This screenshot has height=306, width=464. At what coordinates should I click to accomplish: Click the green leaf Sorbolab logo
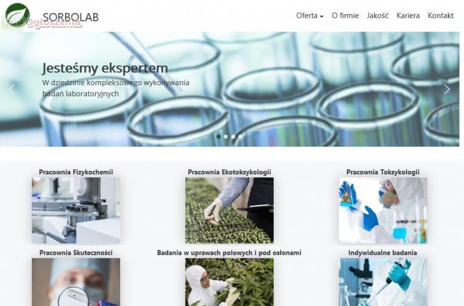[x=17, y=15]
